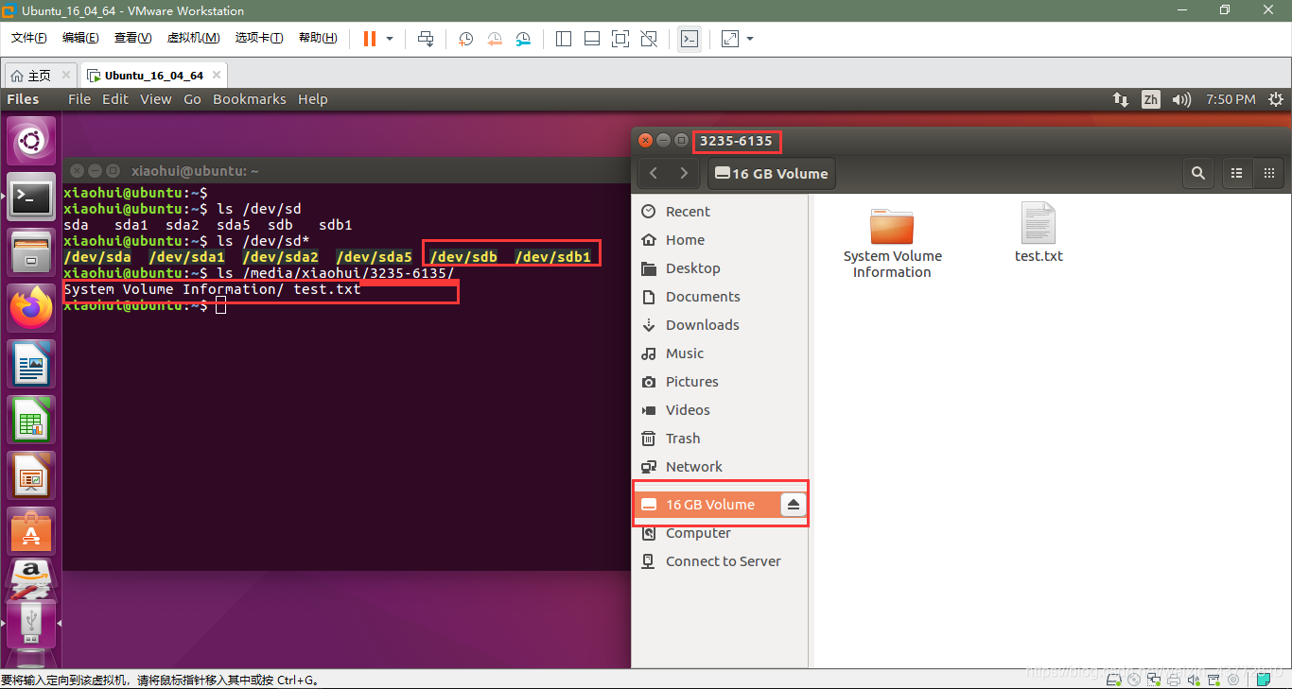Expand the power options dropdown arrow
Image resolution: width=1292 pixels, height=689 pixels.
coord(390,39)
